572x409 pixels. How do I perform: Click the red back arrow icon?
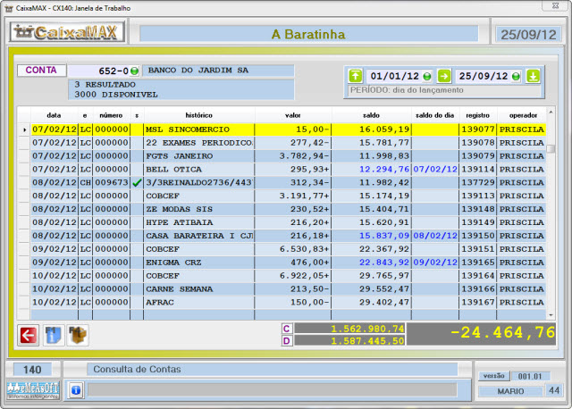click(x=29, y=335)
